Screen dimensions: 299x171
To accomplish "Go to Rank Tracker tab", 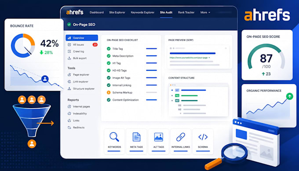I will point(186,12).
